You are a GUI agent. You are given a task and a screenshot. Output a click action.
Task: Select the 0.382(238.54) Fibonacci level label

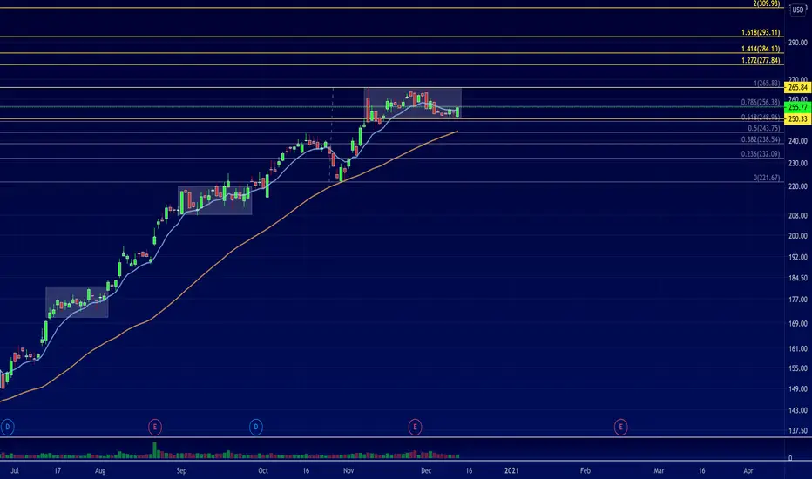pos(761,140)
